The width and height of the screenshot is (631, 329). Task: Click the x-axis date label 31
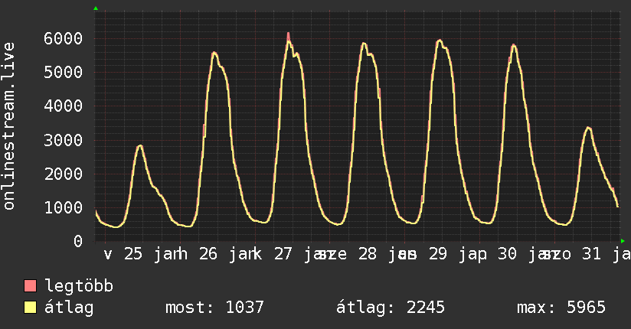pos(591,254)
